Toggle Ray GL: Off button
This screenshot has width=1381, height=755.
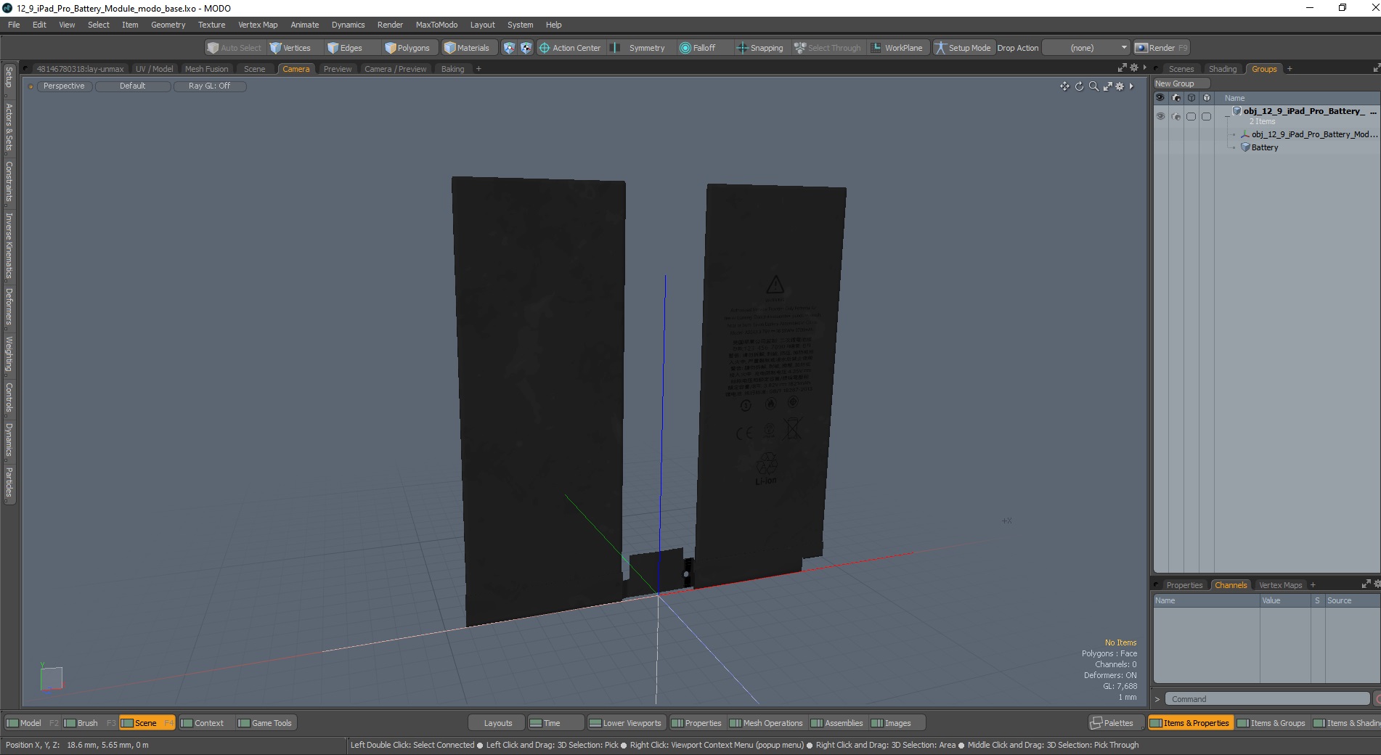(209, 86)
